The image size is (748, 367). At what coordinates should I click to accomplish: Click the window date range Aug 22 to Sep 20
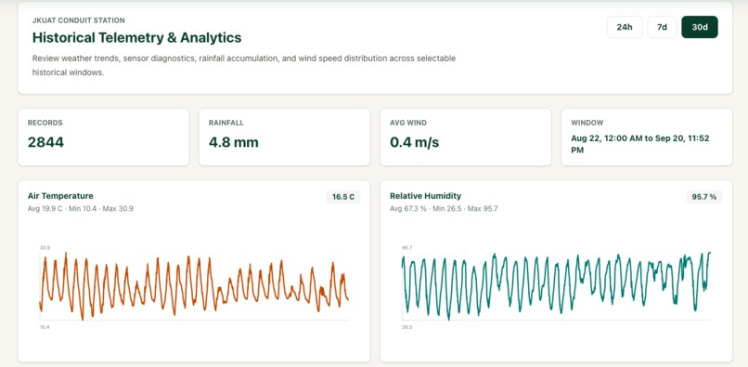(640, 144)
